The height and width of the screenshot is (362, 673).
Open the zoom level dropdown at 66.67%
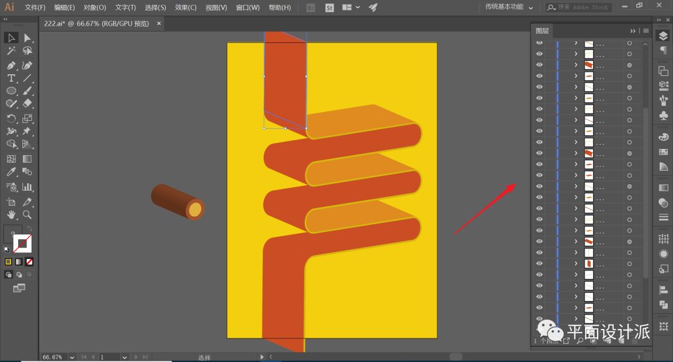pyautogui.click(x=72, y=357)
